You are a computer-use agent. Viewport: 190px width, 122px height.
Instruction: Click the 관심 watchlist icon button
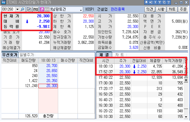point(36,9)
